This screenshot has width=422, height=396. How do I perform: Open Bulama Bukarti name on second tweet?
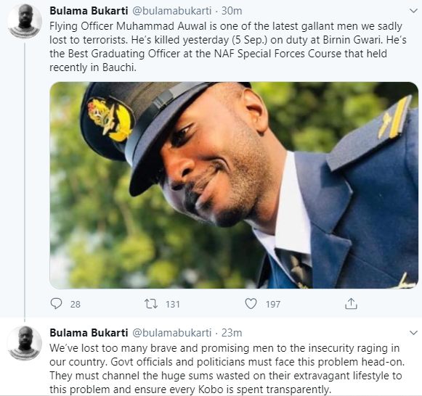[x=89, y=333]
